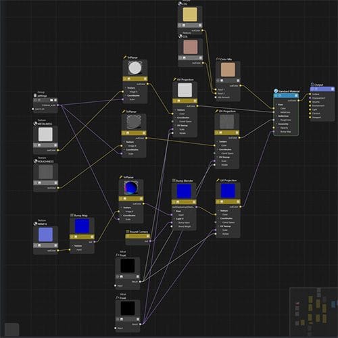
Task: Collapse the Geometry section in Standard Material
Action: point(276,124)
